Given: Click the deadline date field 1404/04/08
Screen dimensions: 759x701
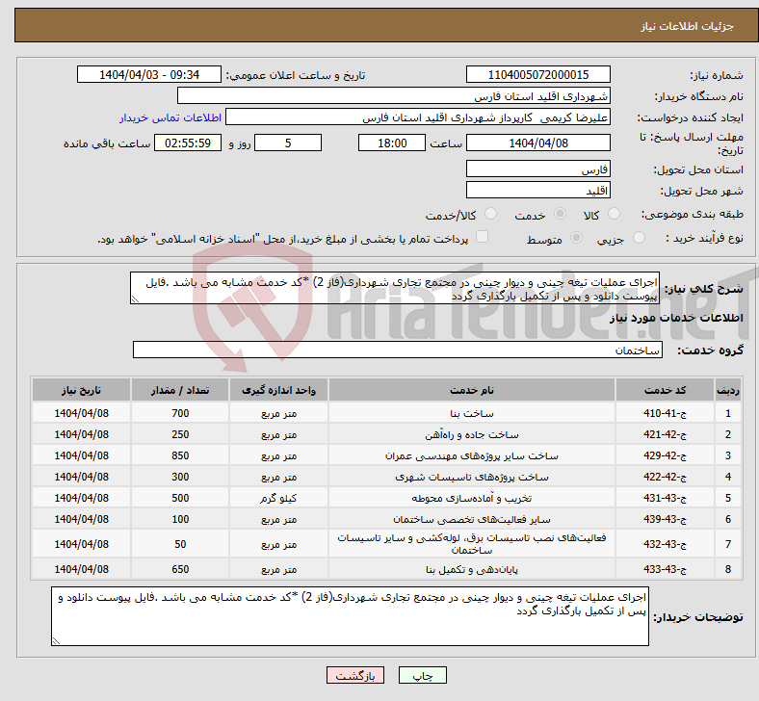Looking at the screenshot, I should click(x=537, y=143).
